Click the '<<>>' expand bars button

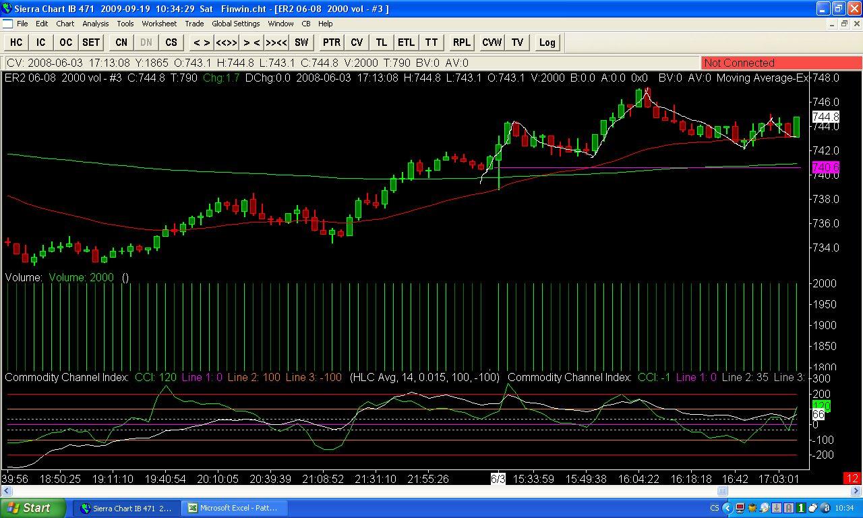click(226, 42)
